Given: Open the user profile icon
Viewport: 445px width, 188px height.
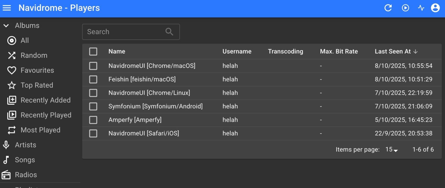Looking at the screenshot, I should tap(435, 8).
